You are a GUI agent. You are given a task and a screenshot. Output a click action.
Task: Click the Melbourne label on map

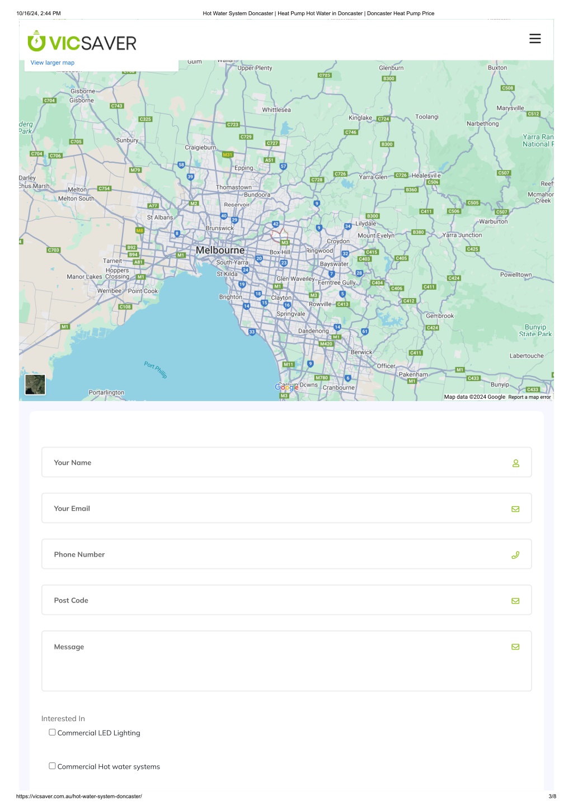(220, 250)
